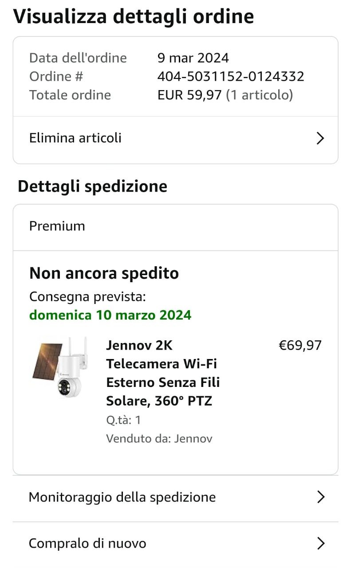Screen dimensions: 351x568
Task: Tap the Monitoraggio della spedizione arrow
Action: pos(321,497)
